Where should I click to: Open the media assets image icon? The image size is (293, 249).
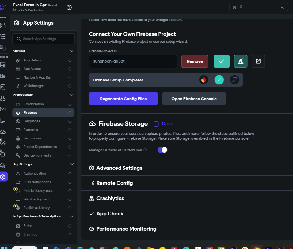pos(3,110)
